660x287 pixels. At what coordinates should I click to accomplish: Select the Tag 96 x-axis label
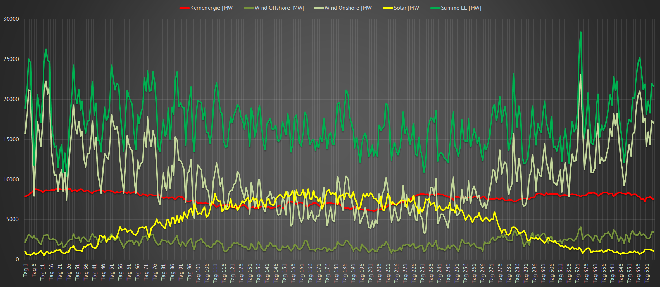(190, 272)
